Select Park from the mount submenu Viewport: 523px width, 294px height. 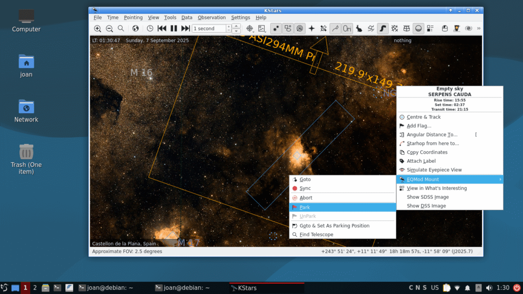coord(304,207)
